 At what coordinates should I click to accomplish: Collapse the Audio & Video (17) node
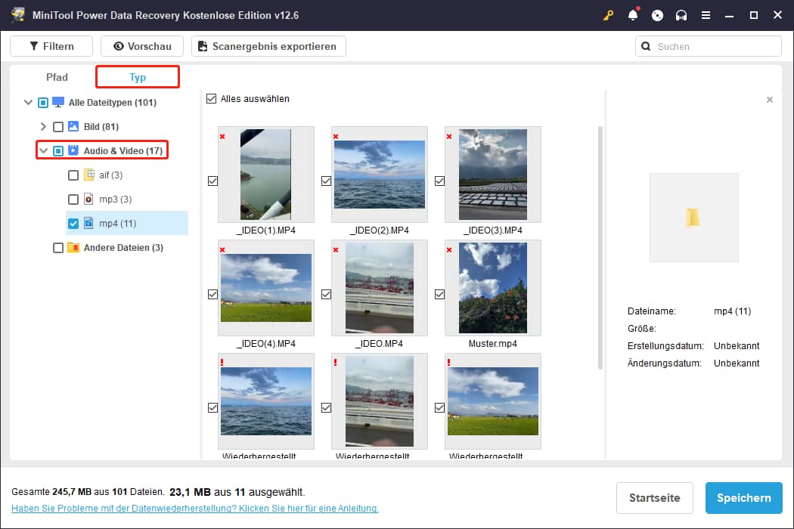[x=43, y=151]
